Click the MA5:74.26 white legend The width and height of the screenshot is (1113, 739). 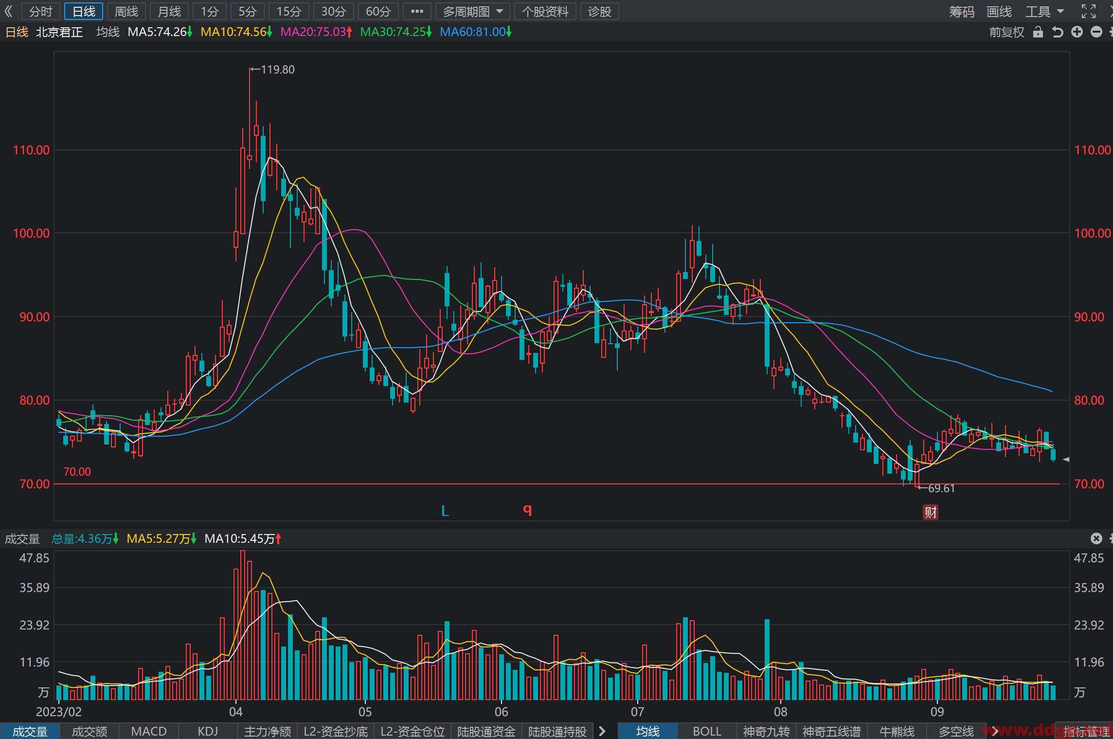[160, 32]
